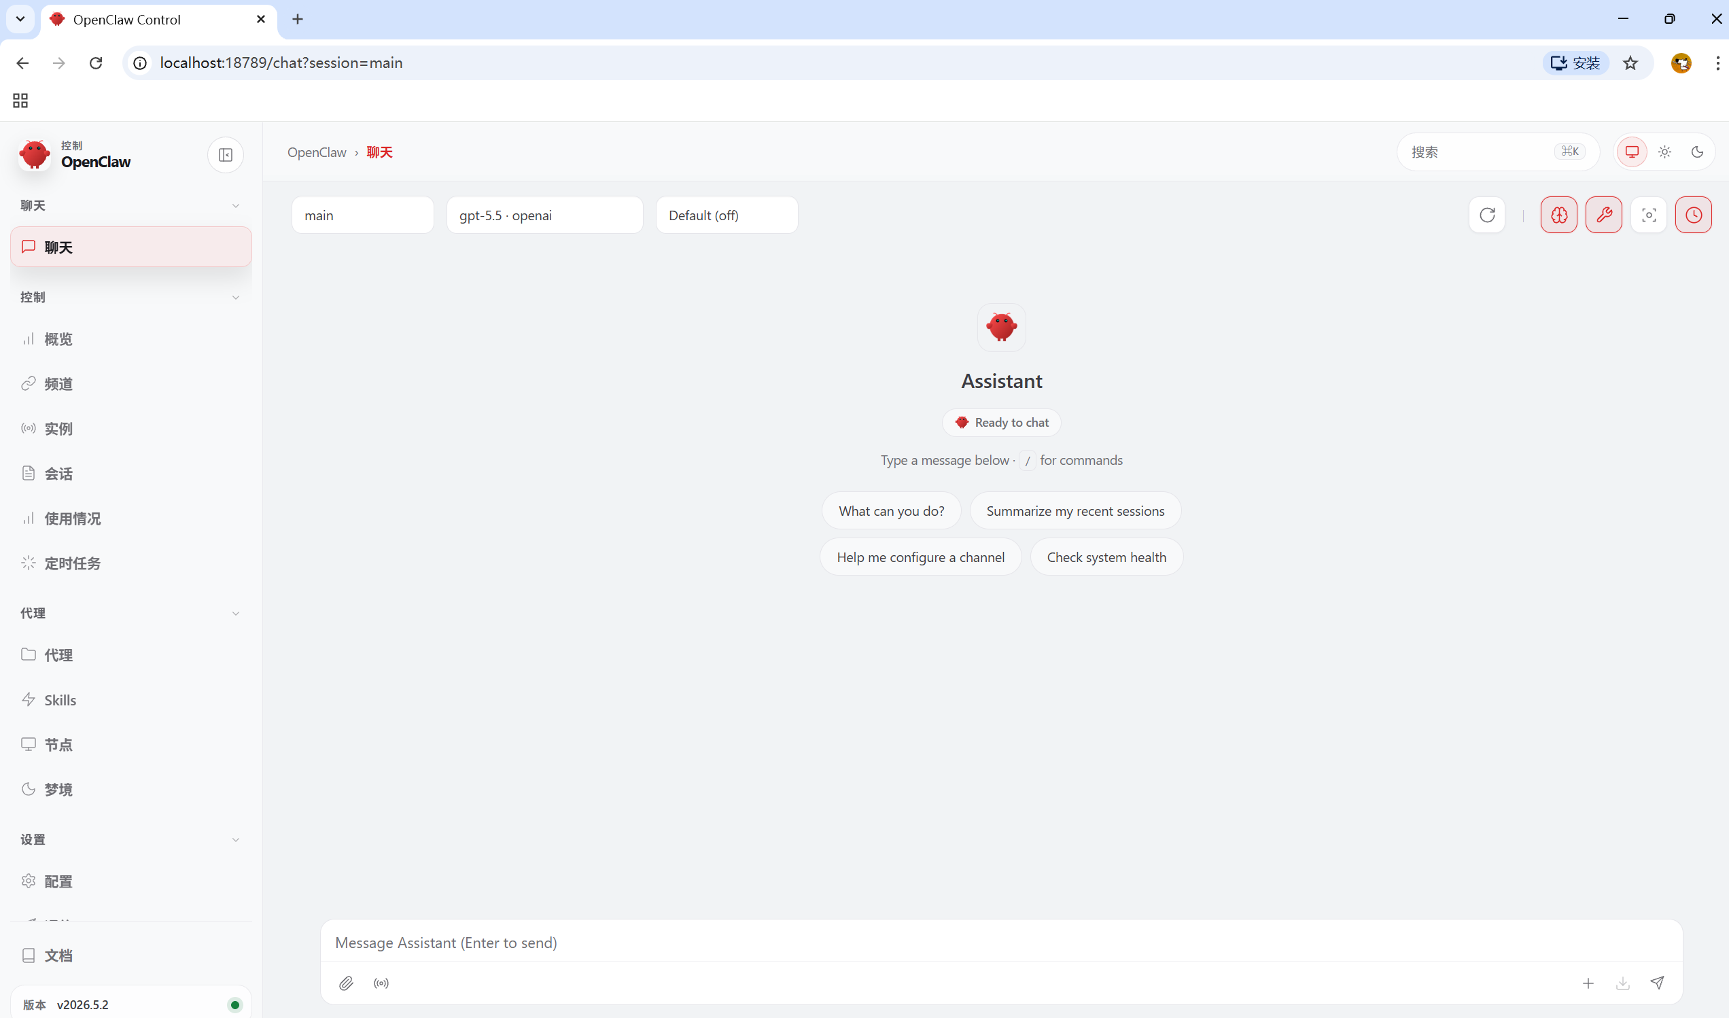The height and width of the screenshot is (1018, 1729).
Task: Click the 聊天 breadcrumb text
Action: (x=379, y=152)
